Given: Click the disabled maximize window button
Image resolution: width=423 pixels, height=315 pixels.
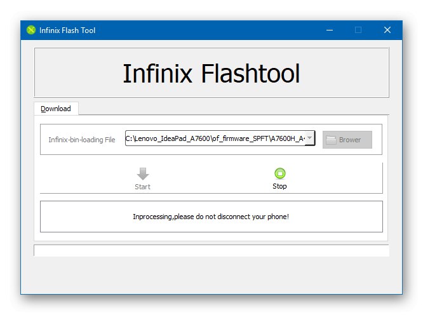Looking at the screenshot, I should [x=358, y=30].
